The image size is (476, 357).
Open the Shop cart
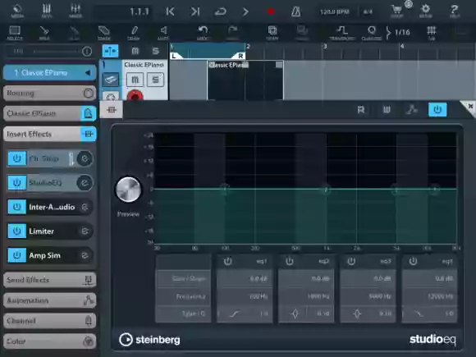point(397,11)
